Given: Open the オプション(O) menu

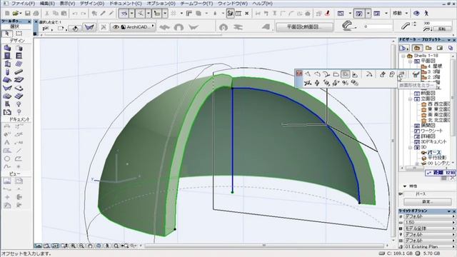Looking at the screenshot, I should tap(161, 4).
